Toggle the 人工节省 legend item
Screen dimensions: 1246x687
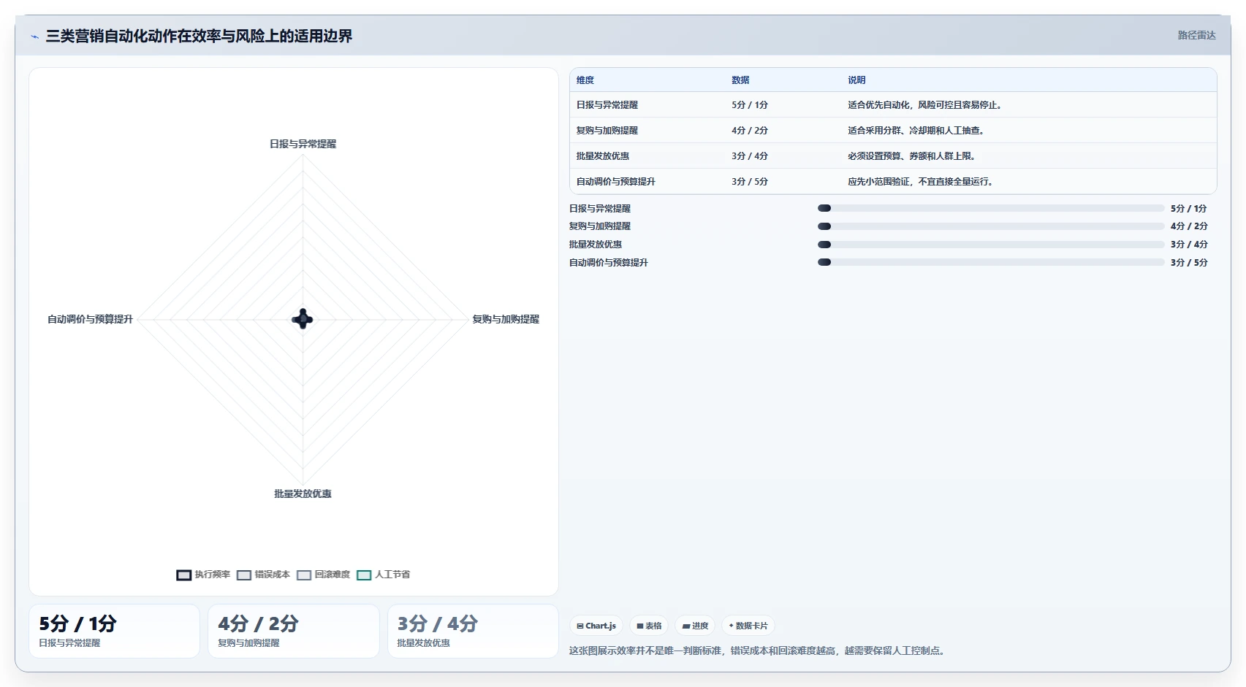click(383, 575)
